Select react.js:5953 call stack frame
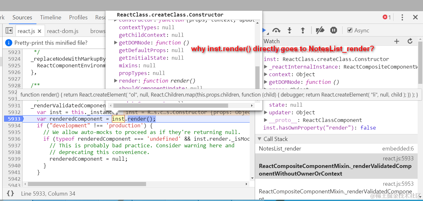 336,190
